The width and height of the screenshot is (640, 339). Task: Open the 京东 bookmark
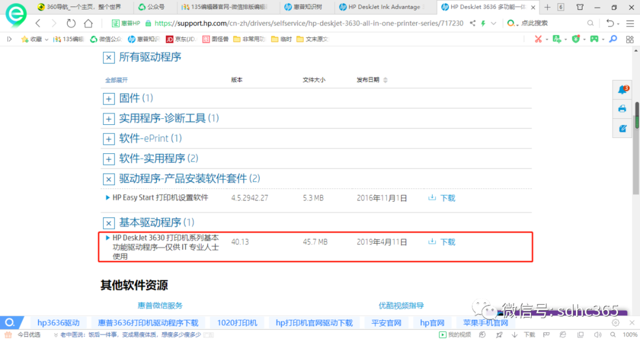coord(181,39)
